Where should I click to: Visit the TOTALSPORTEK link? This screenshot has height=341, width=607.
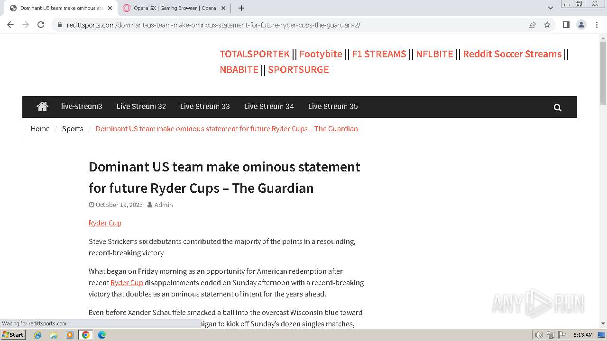click(255, 54)
